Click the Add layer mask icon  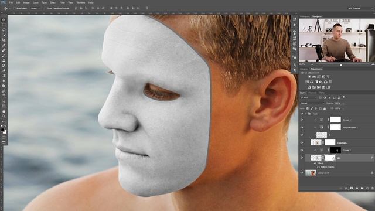(352, 188)
